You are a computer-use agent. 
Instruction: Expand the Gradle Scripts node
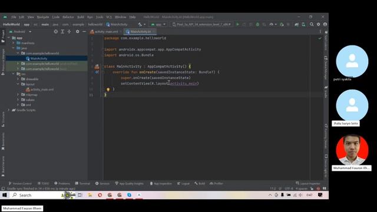(x=9, y=110)
